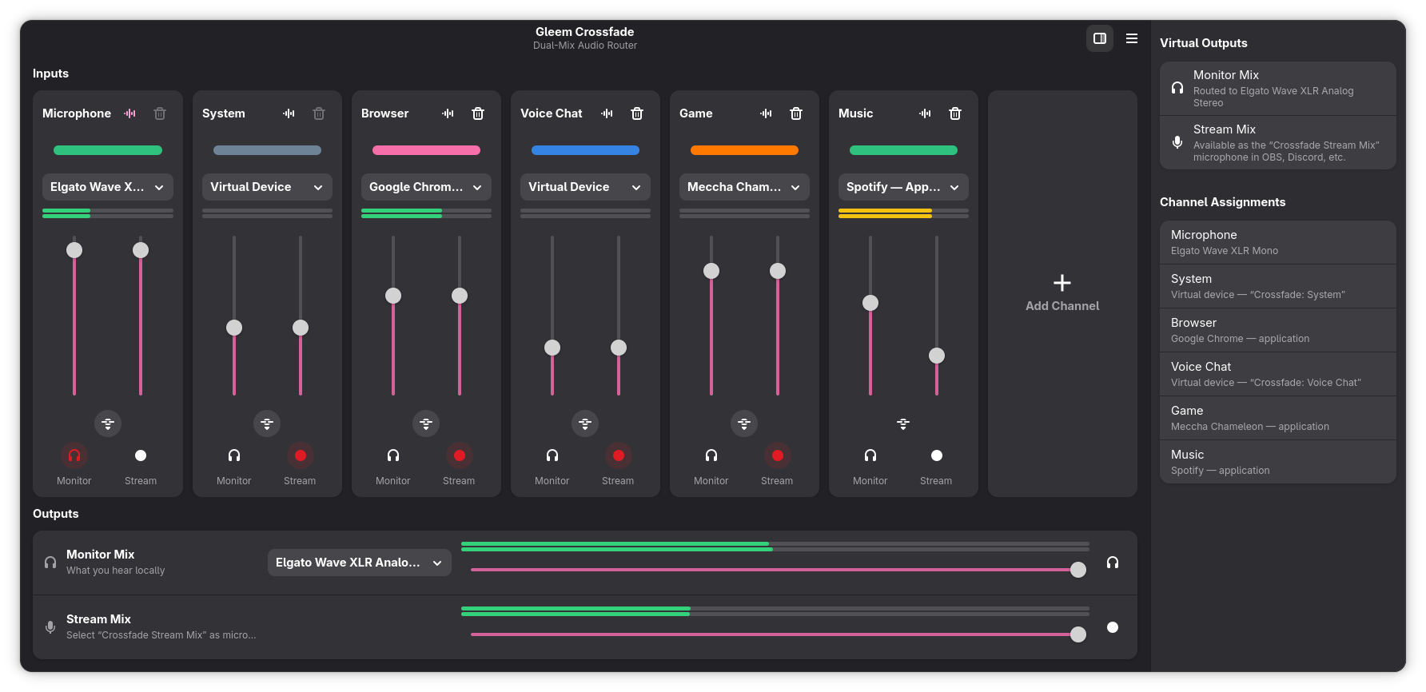The width and height of the screenshot is (1426, 692).
Task: Click the Music channel waveform icon
Action: point(926,113)
